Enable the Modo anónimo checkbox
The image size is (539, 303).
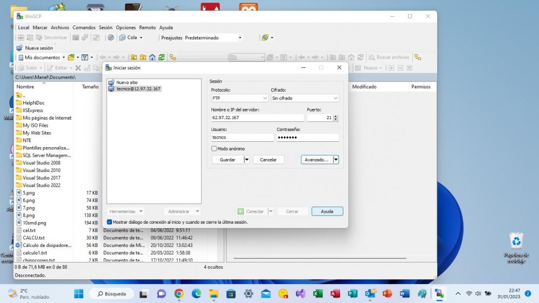[214, 149]
